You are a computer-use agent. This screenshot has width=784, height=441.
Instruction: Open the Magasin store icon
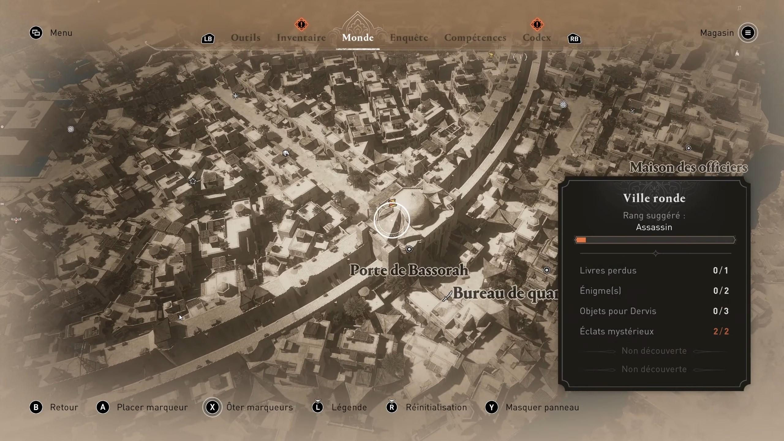[748, 33]
